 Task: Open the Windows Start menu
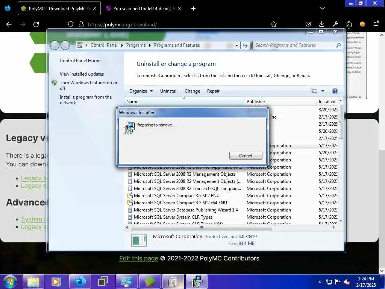[x=9, y=281]
